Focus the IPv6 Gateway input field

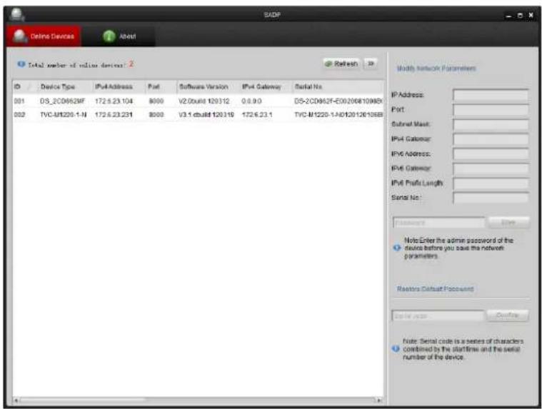tap(491, 168)
